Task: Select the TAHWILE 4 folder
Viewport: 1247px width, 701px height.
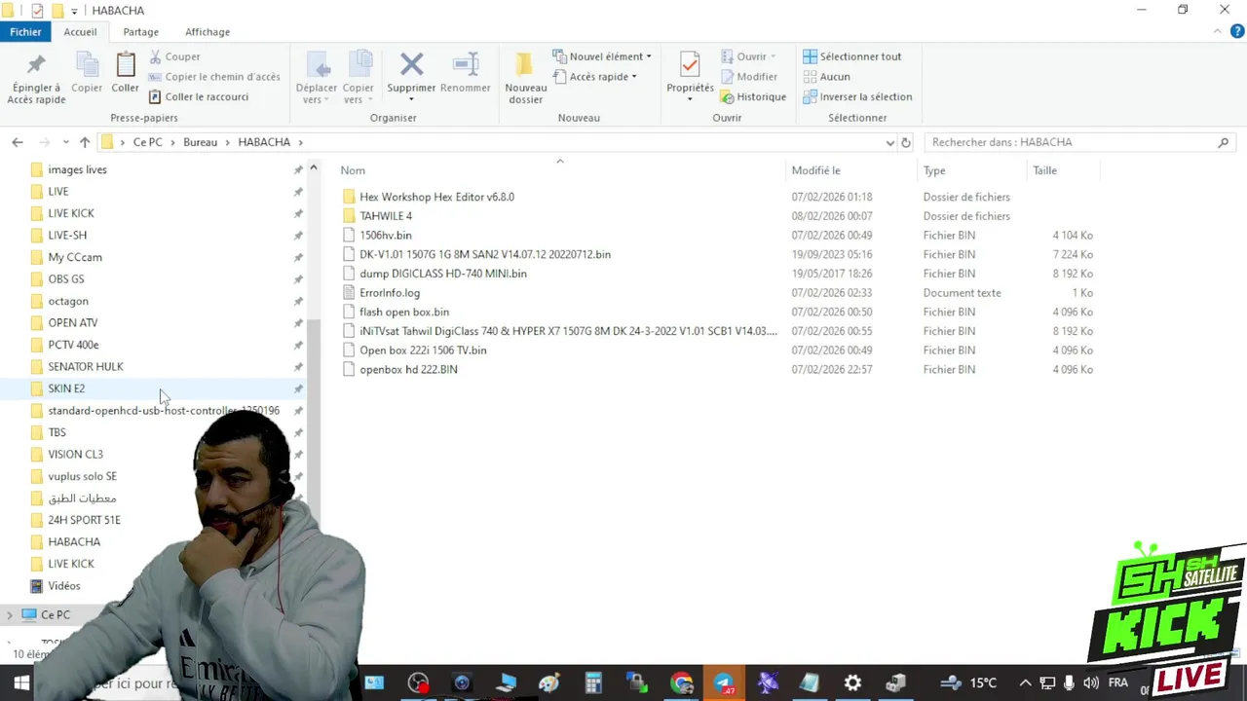Action: (386, 216)
